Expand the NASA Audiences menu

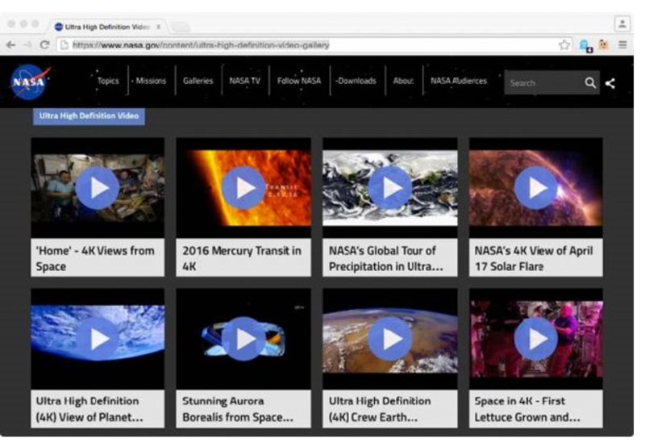(x=459, y=81)
